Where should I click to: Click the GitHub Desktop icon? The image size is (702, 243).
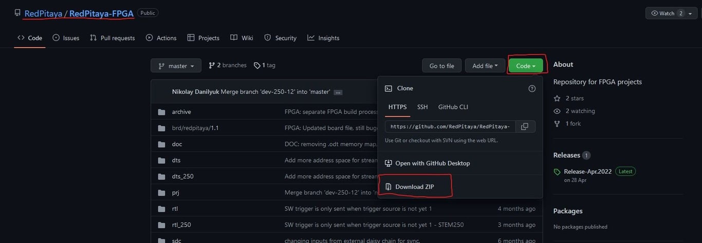pyautogui.click(x=389, y=163)
